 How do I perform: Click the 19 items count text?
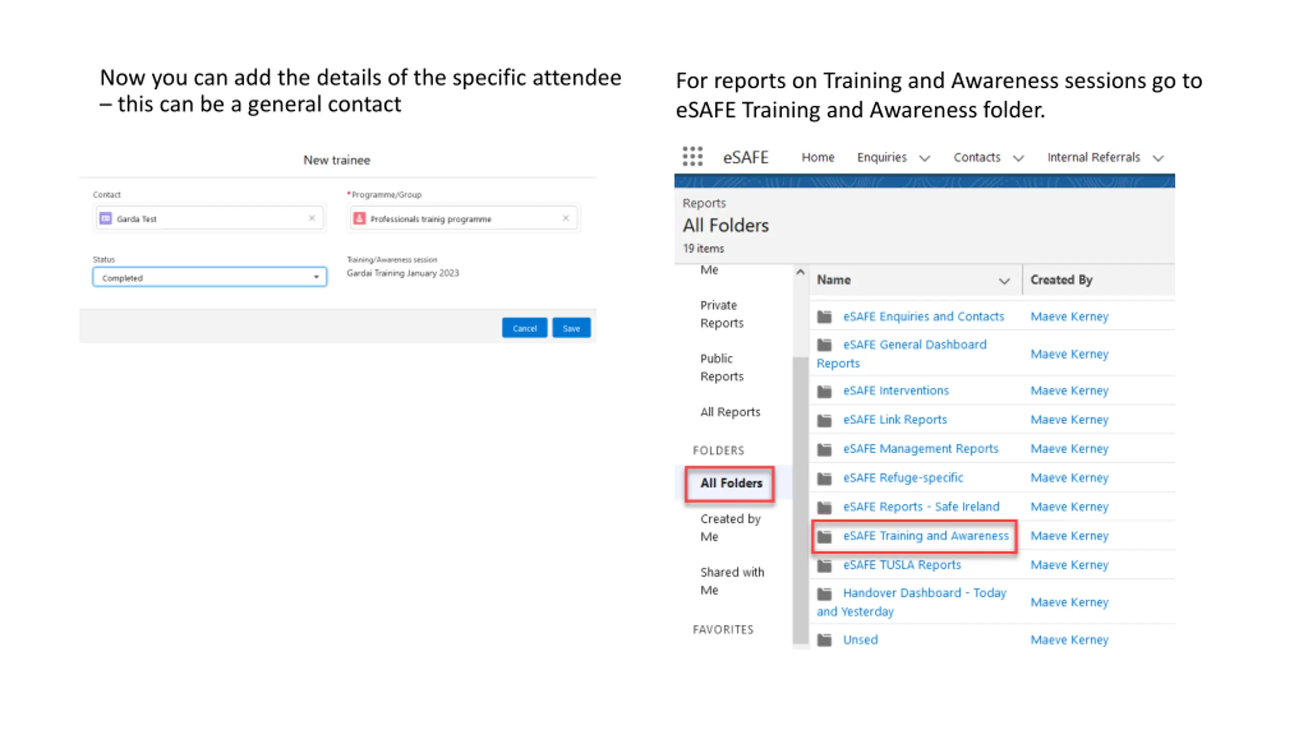pos(704,248)
